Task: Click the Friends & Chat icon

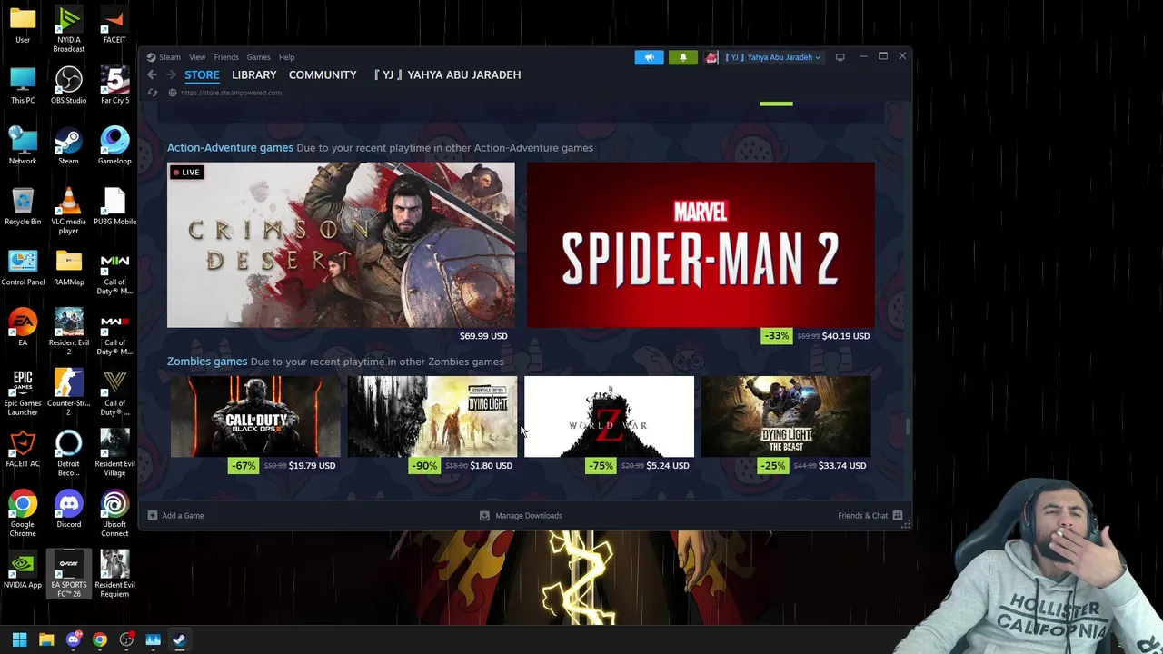Action: pyautogui.click(x=898, y=516)
